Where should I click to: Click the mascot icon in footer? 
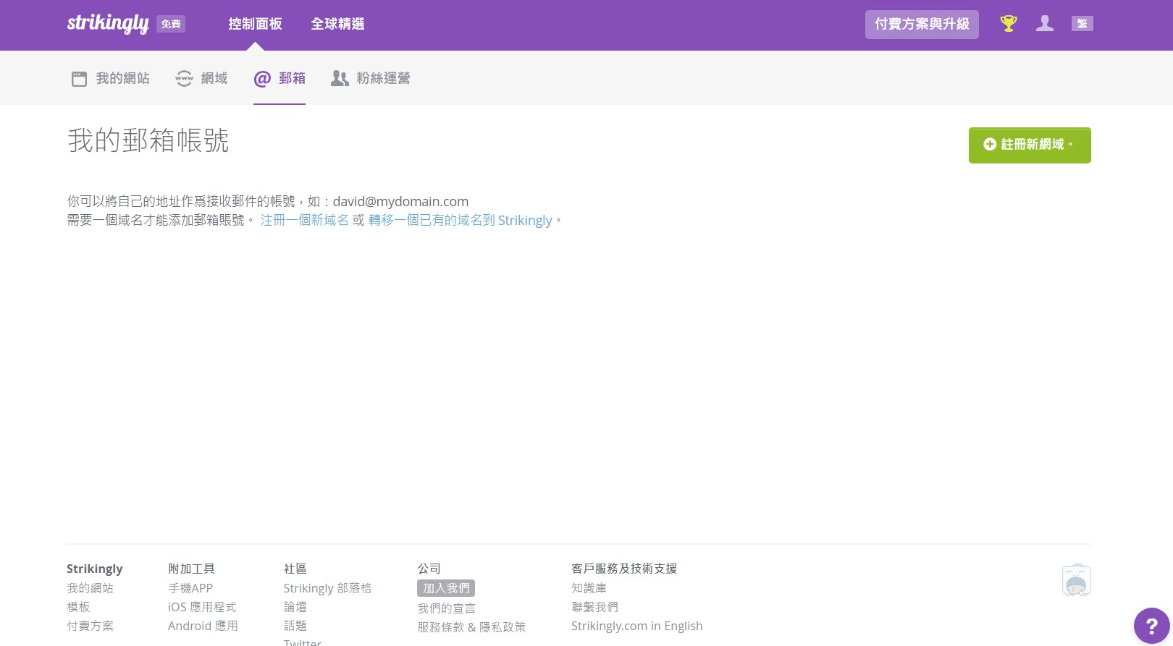[x=1076, y=580]
